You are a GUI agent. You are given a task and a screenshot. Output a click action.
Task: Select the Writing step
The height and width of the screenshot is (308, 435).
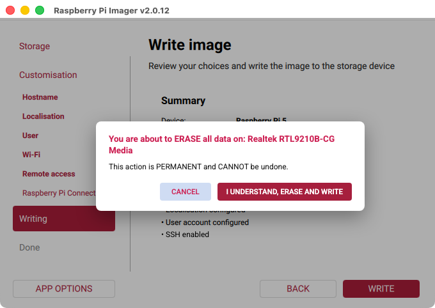point(64,219)
